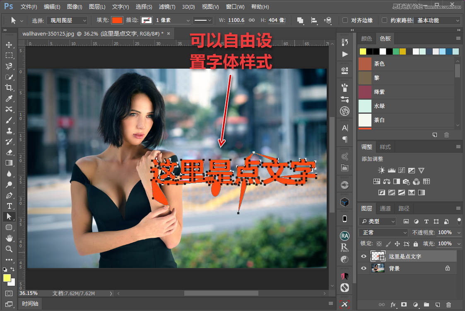Viewport: 465px width, 311px height.
Task: Select the Move tool
Action: coord(9,45)
